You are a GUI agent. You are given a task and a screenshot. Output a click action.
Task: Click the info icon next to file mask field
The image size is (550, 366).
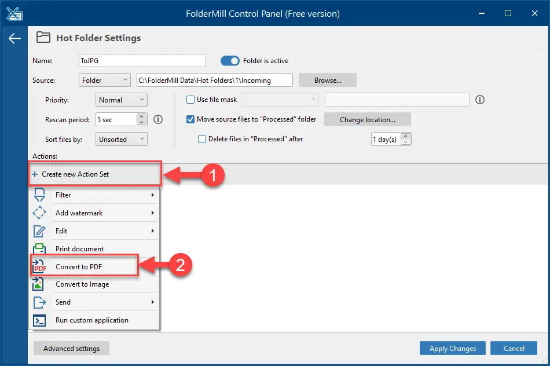[480, 100]
